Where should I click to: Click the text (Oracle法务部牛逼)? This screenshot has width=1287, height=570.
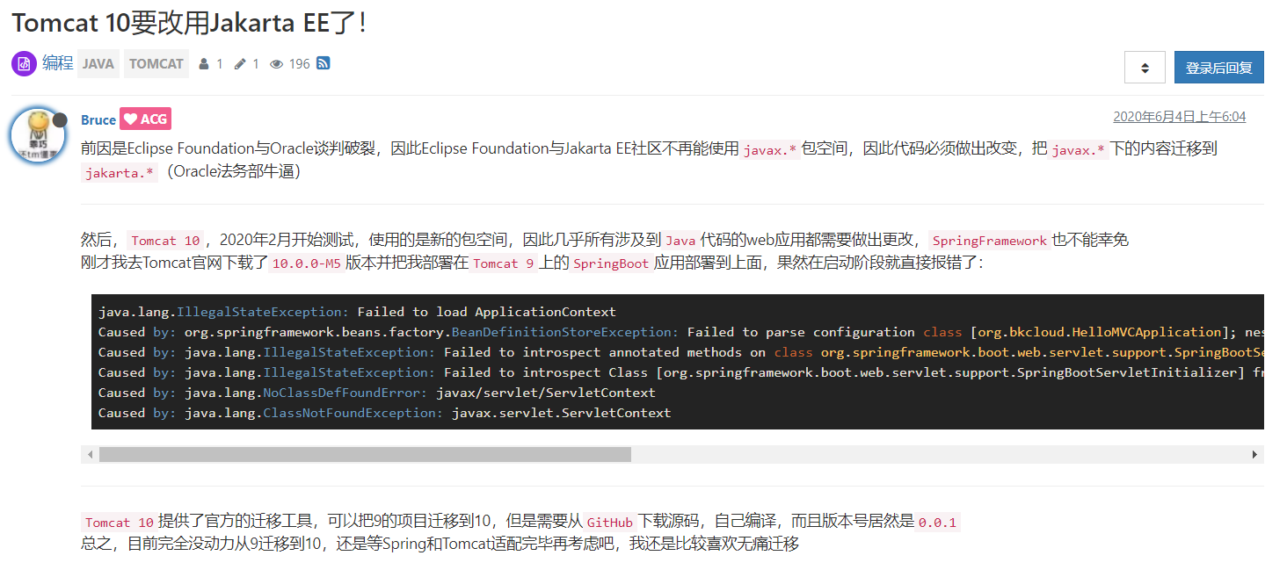[233, 171]
